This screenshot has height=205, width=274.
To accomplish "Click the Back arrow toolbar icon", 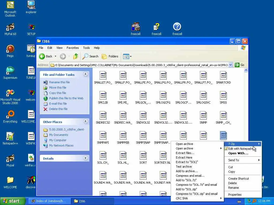I will click(x=42, y=56).
